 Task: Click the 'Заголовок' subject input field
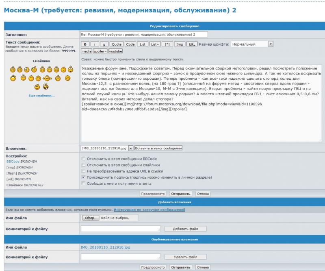coord(144,34)
